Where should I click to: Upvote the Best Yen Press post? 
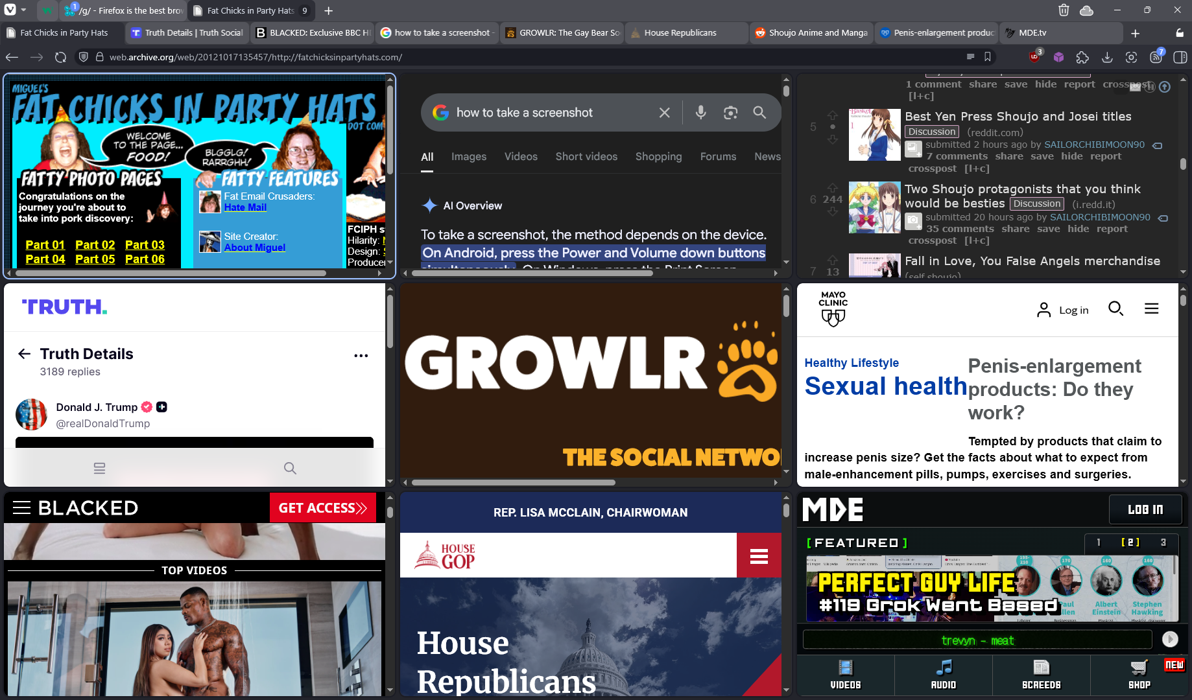pos(833,115)
